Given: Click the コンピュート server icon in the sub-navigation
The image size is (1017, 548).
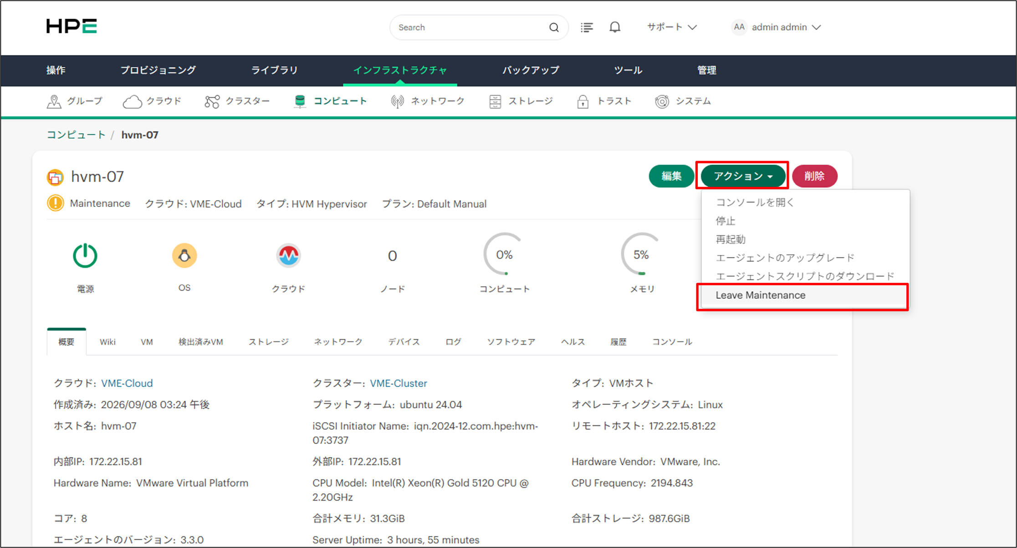Looking at the screenshot, I should 300,101.
